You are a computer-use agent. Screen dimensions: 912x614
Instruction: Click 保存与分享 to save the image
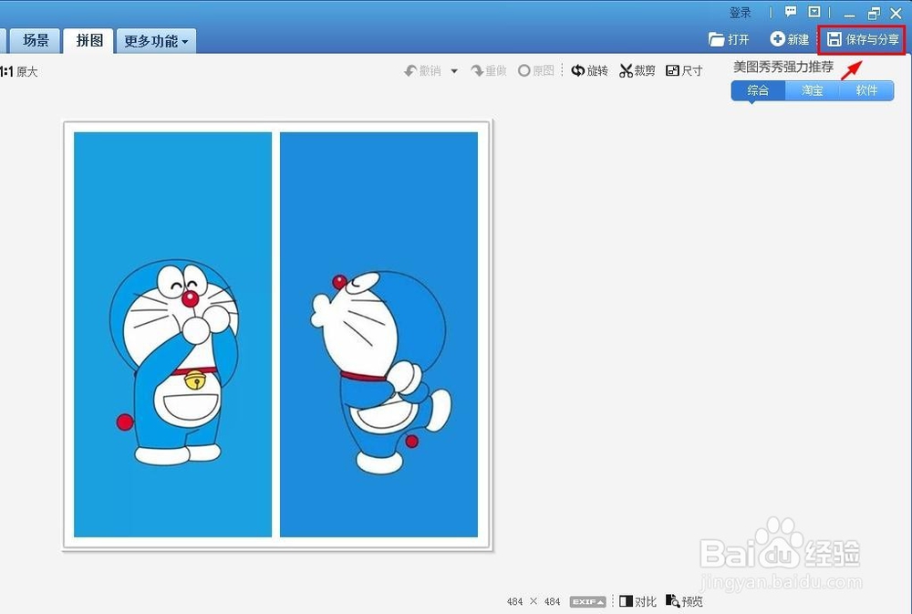click(x=863, y=39)
